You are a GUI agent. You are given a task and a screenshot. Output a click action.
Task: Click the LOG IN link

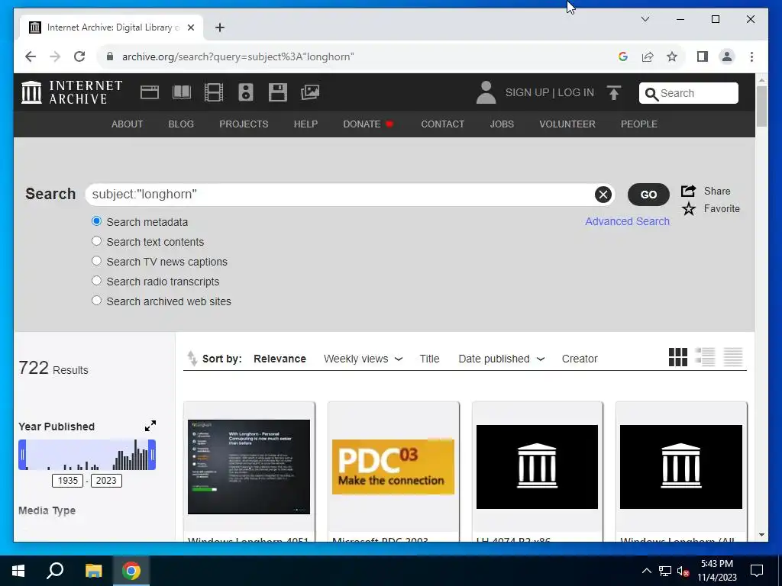coord(576,92)
